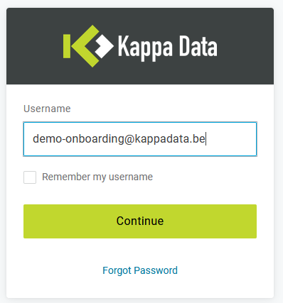Open the Forgot Password link
The width and height of the screenshot is (283, 303).
click(x=140, y=270)
